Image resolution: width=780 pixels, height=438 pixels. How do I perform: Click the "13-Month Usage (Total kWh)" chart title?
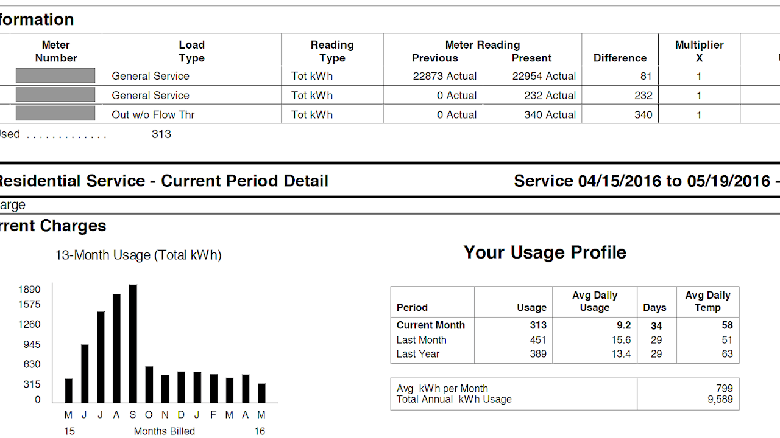pyautogui.click(x=138, y=255)
